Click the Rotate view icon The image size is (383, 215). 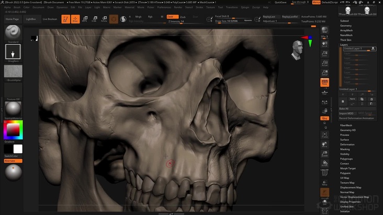pos(324,163)
